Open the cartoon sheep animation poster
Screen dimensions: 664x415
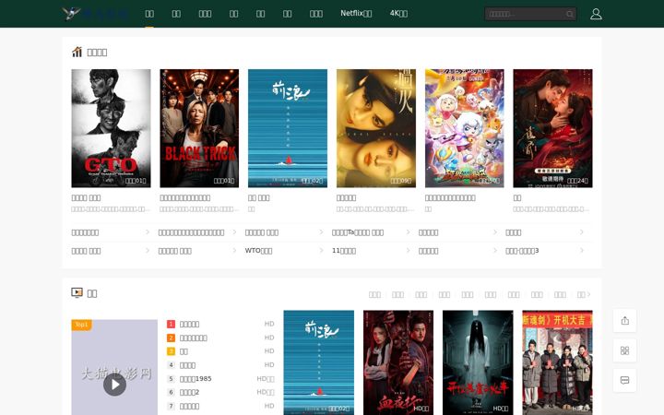tap(465, 128)
